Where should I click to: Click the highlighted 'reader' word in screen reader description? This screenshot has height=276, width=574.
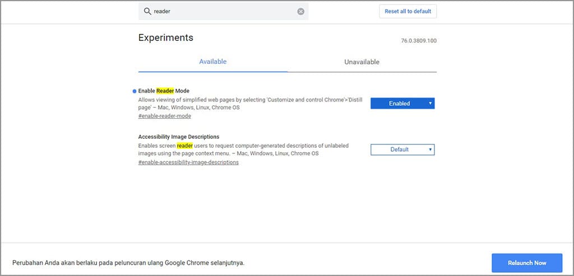pyautogui.click(x=184, y=146)
